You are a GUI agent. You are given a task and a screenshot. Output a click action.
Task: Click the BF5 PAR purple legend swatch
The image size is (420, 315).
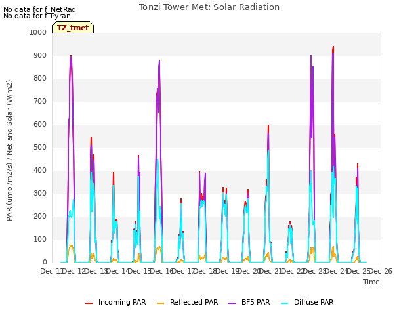click(232, 303)
